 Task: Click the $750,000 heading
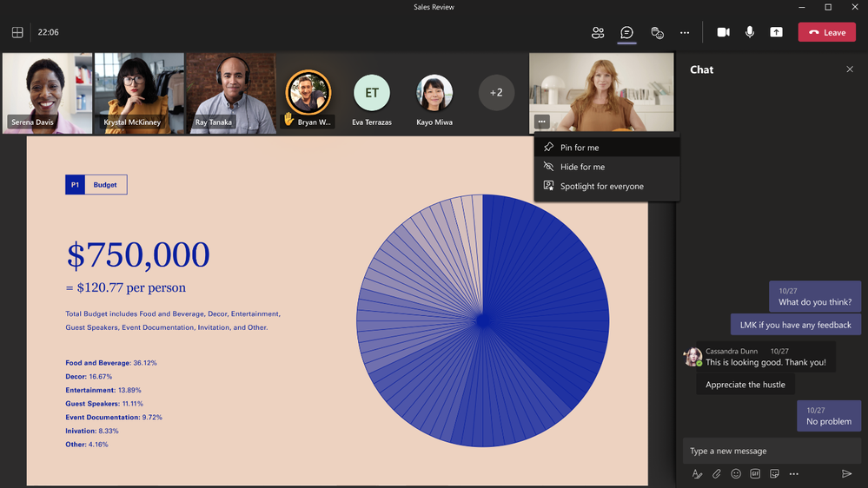[x=138, y=255]
